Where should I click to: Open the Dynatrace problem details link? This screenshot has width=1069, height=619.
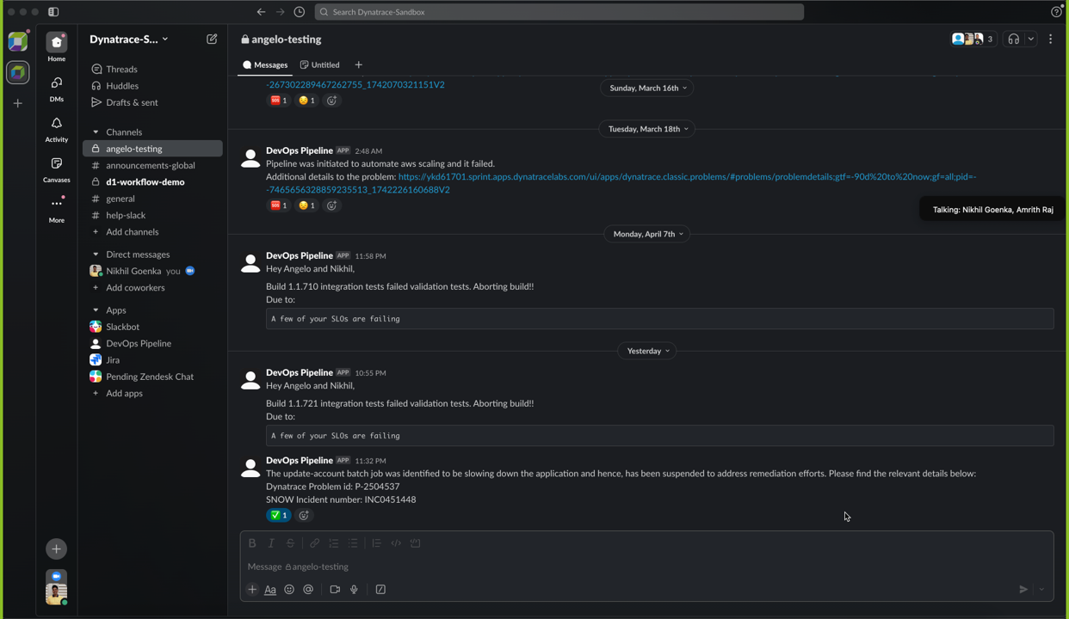click(686, 177)
